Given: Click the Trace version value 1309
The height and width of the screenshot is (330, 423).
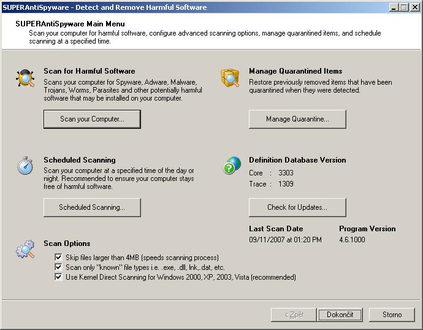Looking at the screenshot, I should tap(286, 184).
